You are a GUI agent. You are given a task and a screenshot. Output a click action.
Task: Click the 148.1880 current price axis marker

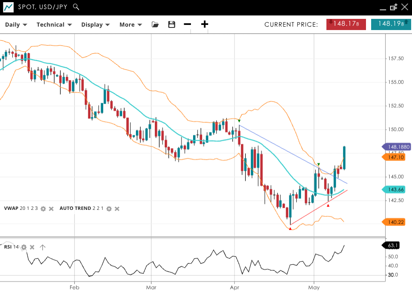tap(397, 147)
